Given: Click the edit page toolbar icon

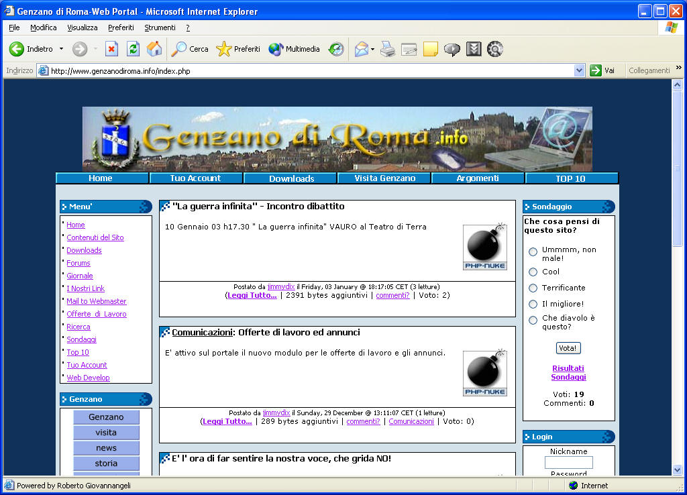Looking at the screenshot, I should [409, 49].
